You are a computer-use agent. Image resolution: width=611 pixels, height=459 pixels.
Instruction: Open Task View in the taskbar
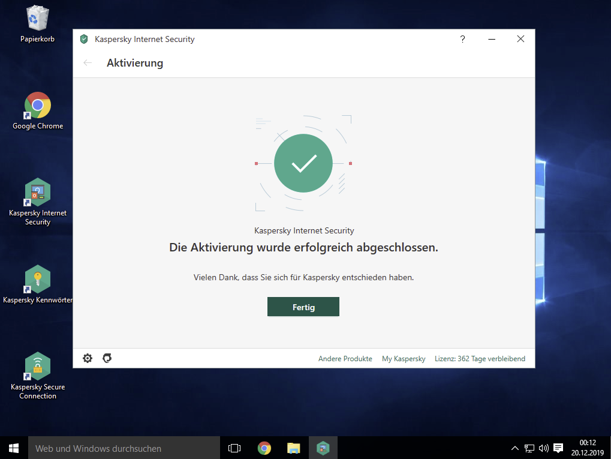coord(234,448)
